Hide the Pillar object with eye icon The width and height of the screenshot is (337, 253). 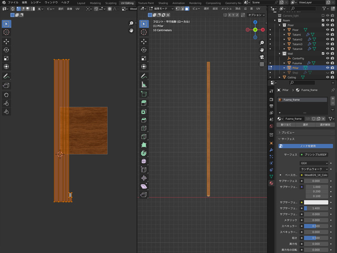[x=327, y=68]
